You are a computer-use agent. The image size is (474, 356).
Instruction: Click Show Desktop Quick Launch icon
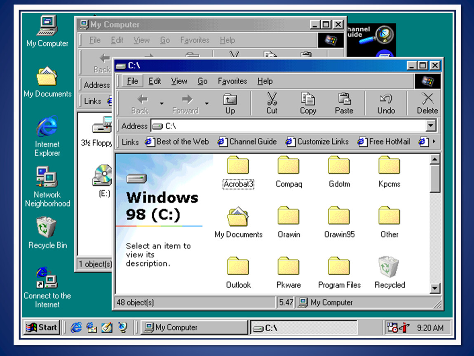coord(107,327)
